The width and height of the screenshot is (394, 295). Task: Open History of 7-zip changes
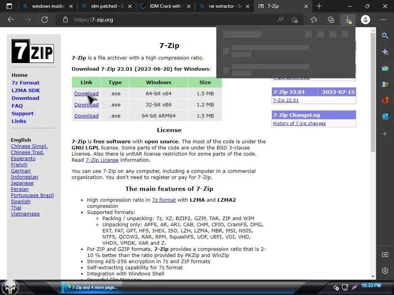click(299, 123)
